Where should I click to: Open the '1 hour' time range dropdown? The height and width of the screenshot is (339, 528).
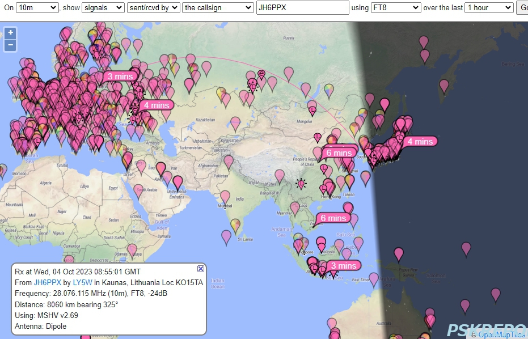(489, 7)
